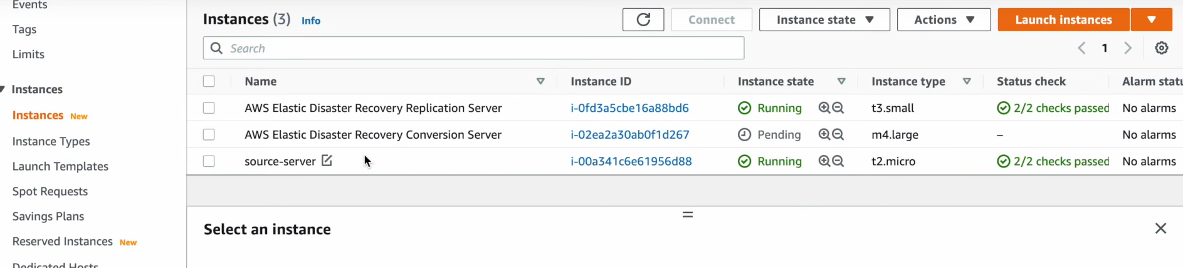1183x268 pixels.
Task: Select all instances checkbox
Action: (x=209, y=81)
